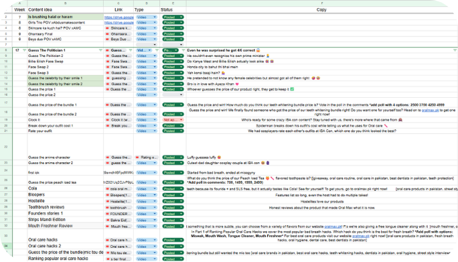Select the cell Ranking popular oral care hacks
458x262 pixels.
point(65,259)
